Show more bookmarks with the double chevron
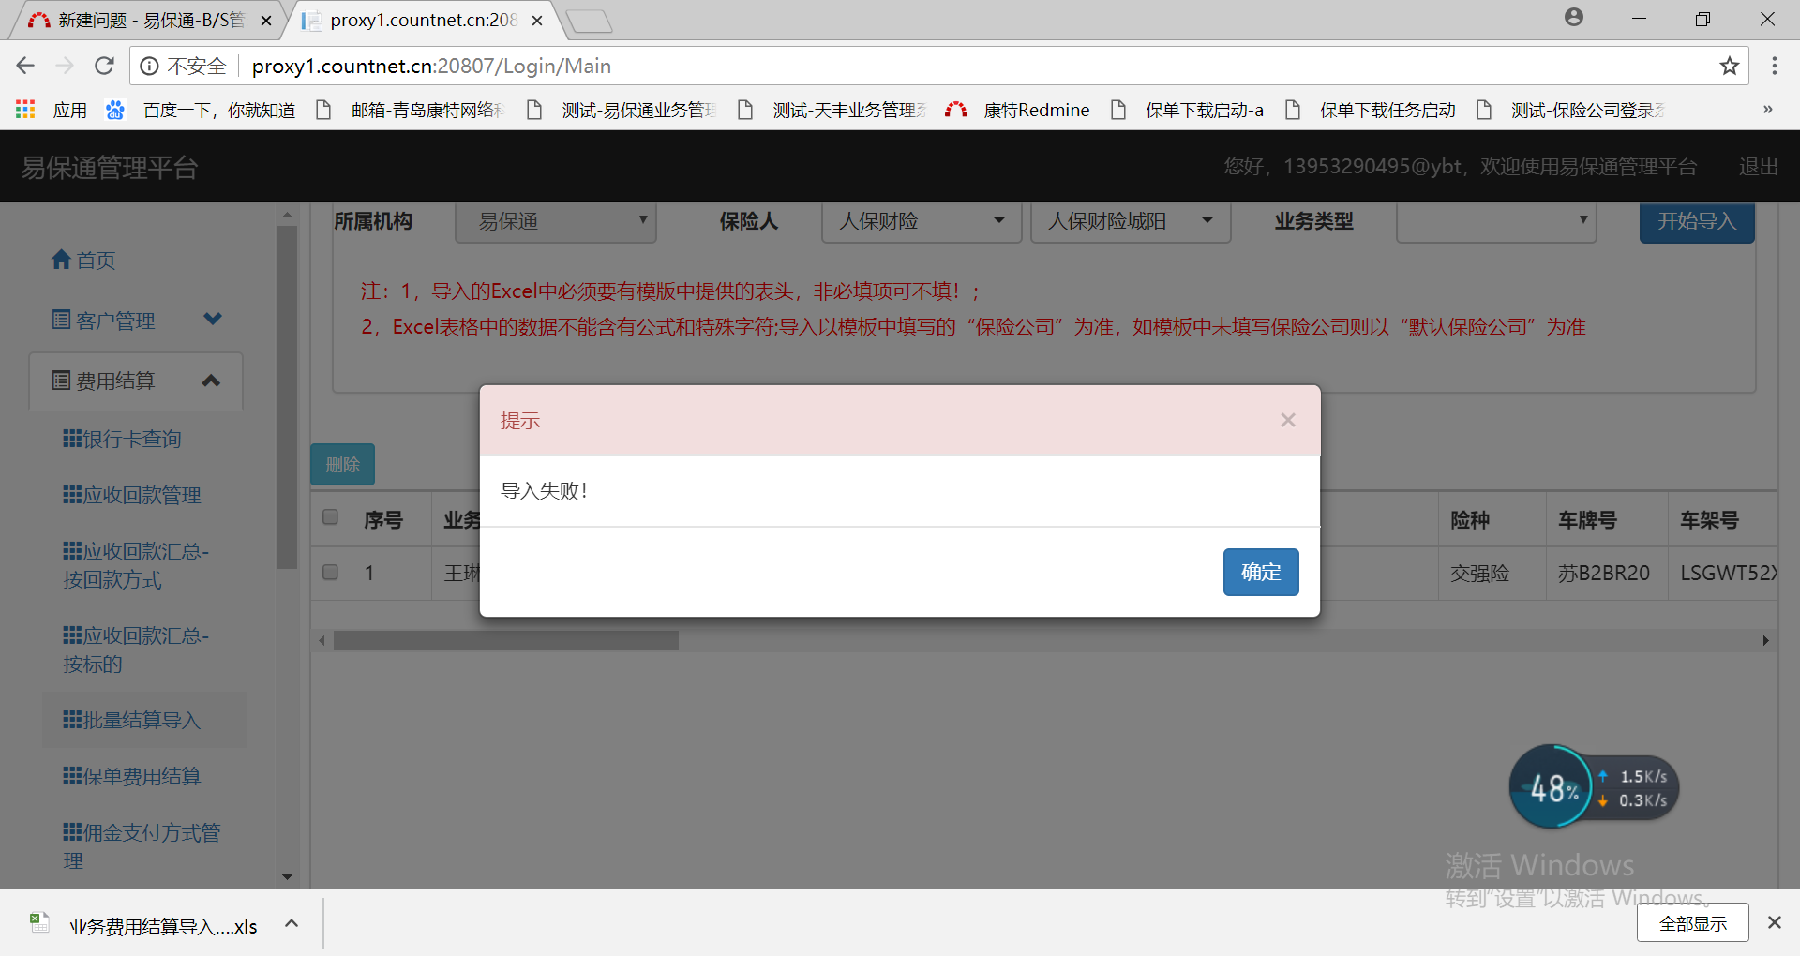Screen dimensions: 1800x956 click(1767, 110)
